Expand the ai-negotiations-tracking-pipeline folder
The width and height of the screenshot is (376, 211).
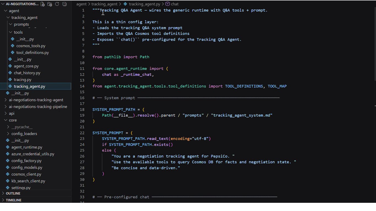pos(6,107)
